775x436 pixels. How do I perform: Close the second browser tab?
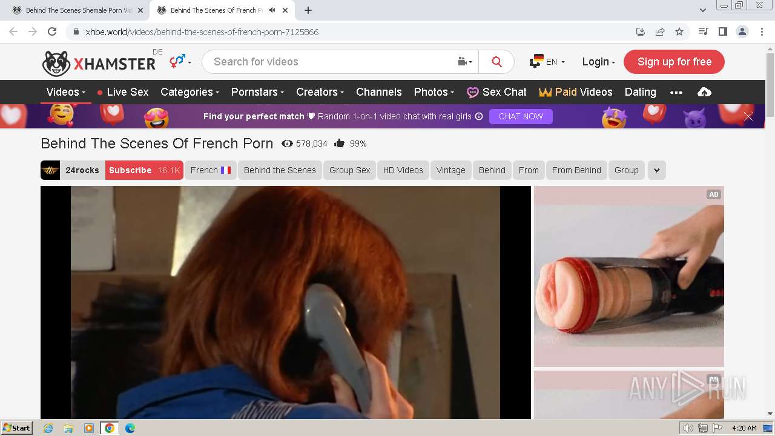(285, 10)
